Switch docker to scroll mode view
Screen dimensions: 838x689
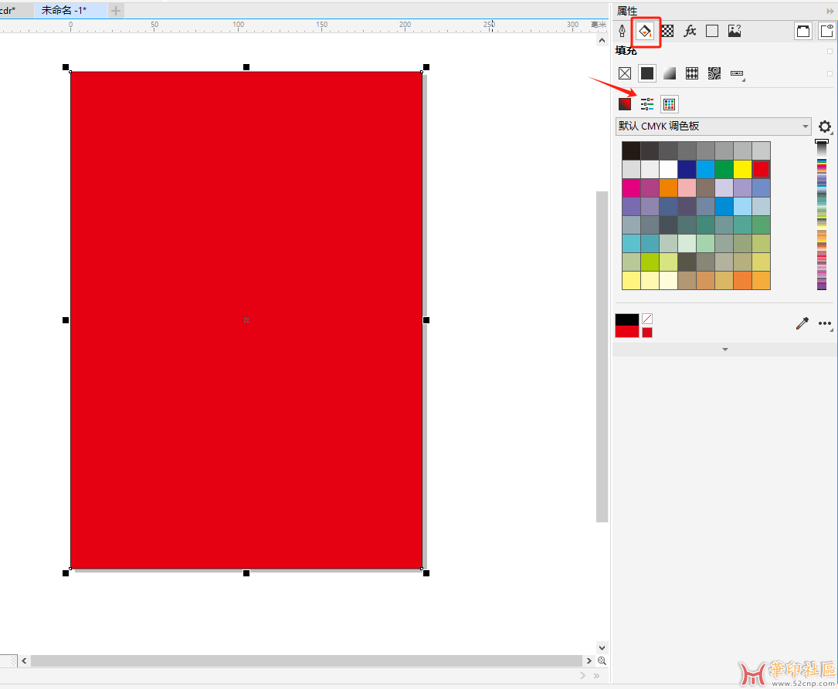(x=802, y=31)
